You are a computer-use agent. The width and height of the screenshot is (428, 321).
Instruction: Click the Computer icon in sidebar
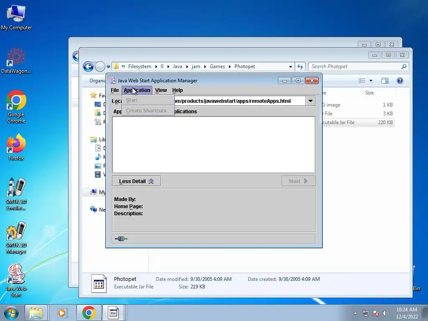(93, 192)
